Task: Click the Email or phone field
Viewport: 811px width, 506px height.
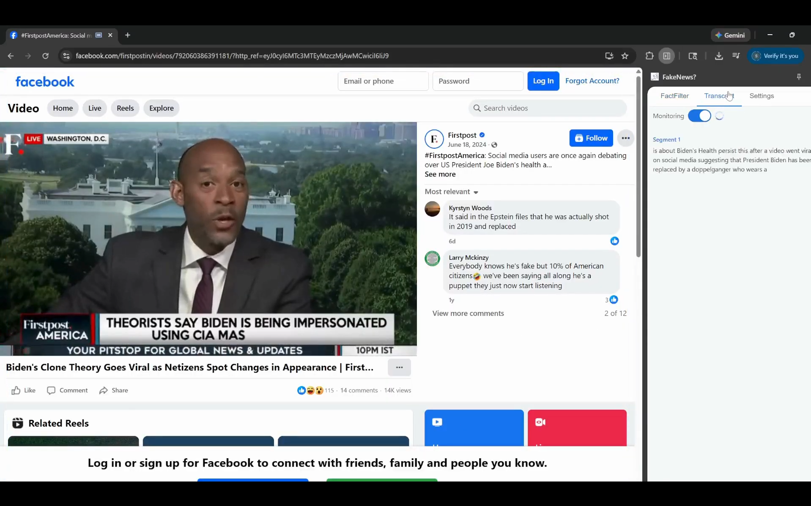Action: (x=383, y=81)
